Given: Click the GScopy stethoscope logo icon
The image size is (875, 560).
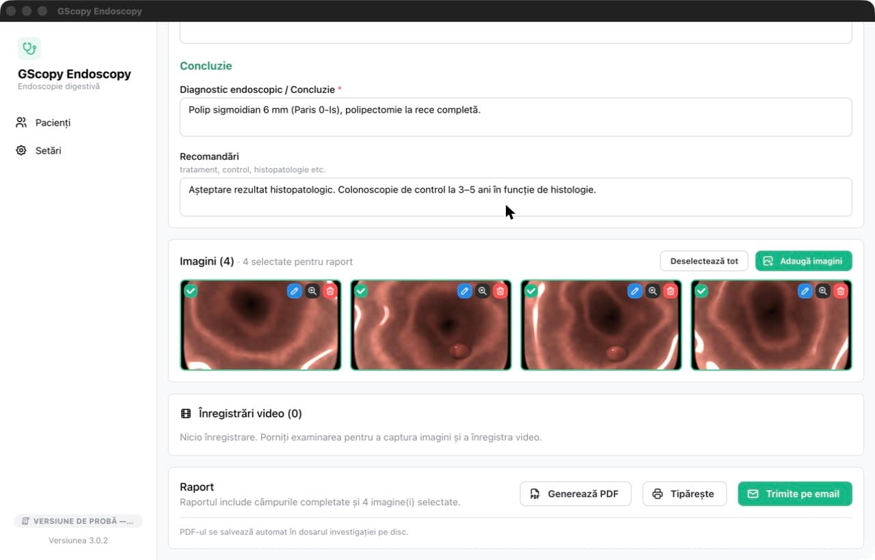Looking at the screenshot, I should [x=29, y=48].
